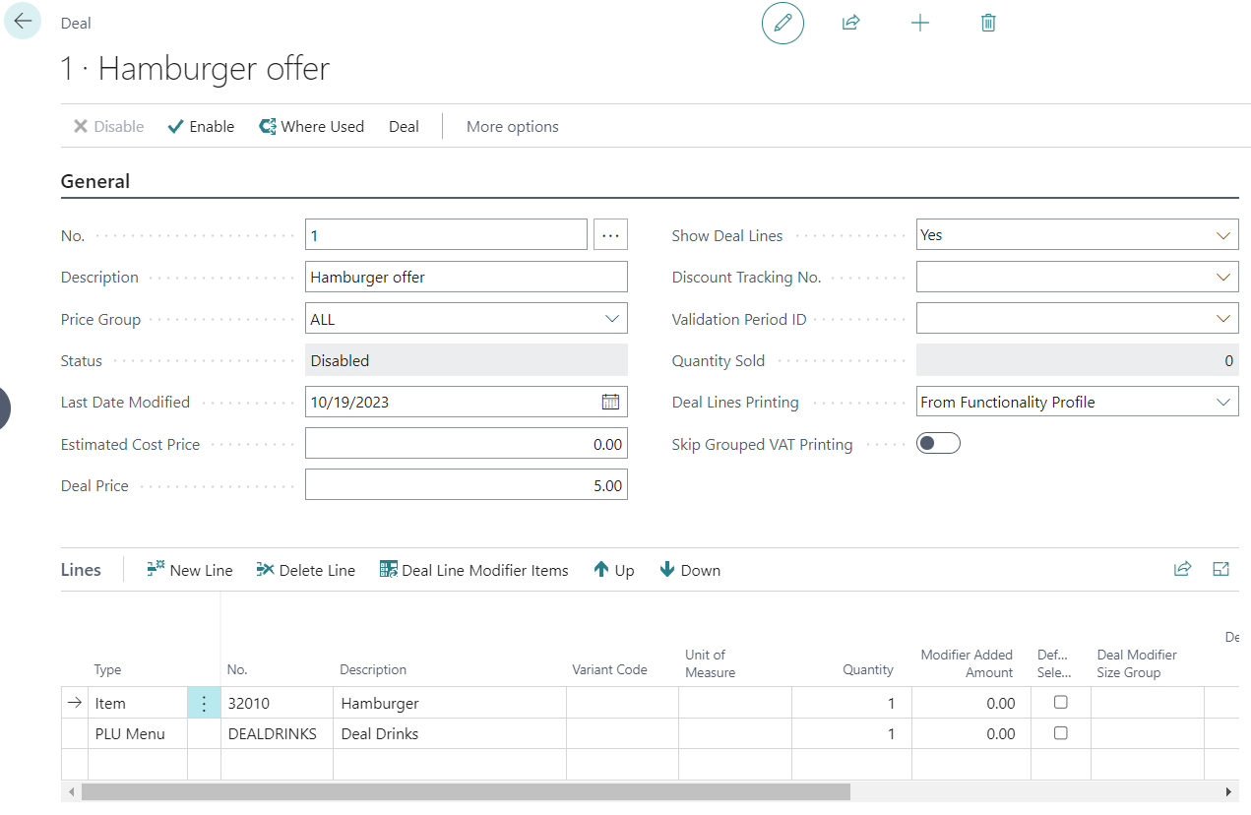Open the Deal action menu
This screenshot has height=815, width=1251.
click(x=404, y=126)
